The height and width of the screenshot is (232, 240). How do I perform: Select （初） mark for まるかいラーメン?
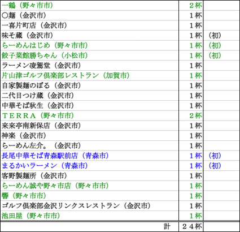[215, 166]
